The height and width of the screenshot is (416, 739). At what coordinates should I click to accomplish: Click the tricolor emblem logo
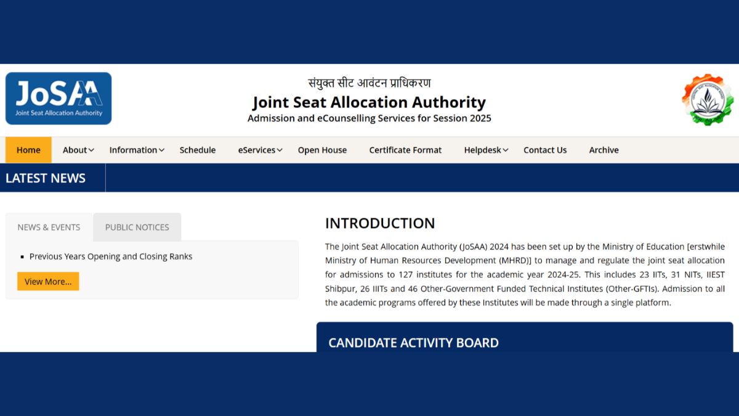708,100
